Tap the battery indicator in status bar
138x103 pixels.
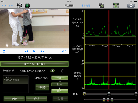[136, 1]
